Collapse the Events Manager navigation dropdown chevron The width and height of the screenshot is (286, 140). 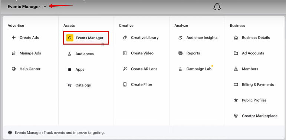[x=45, y=7]
